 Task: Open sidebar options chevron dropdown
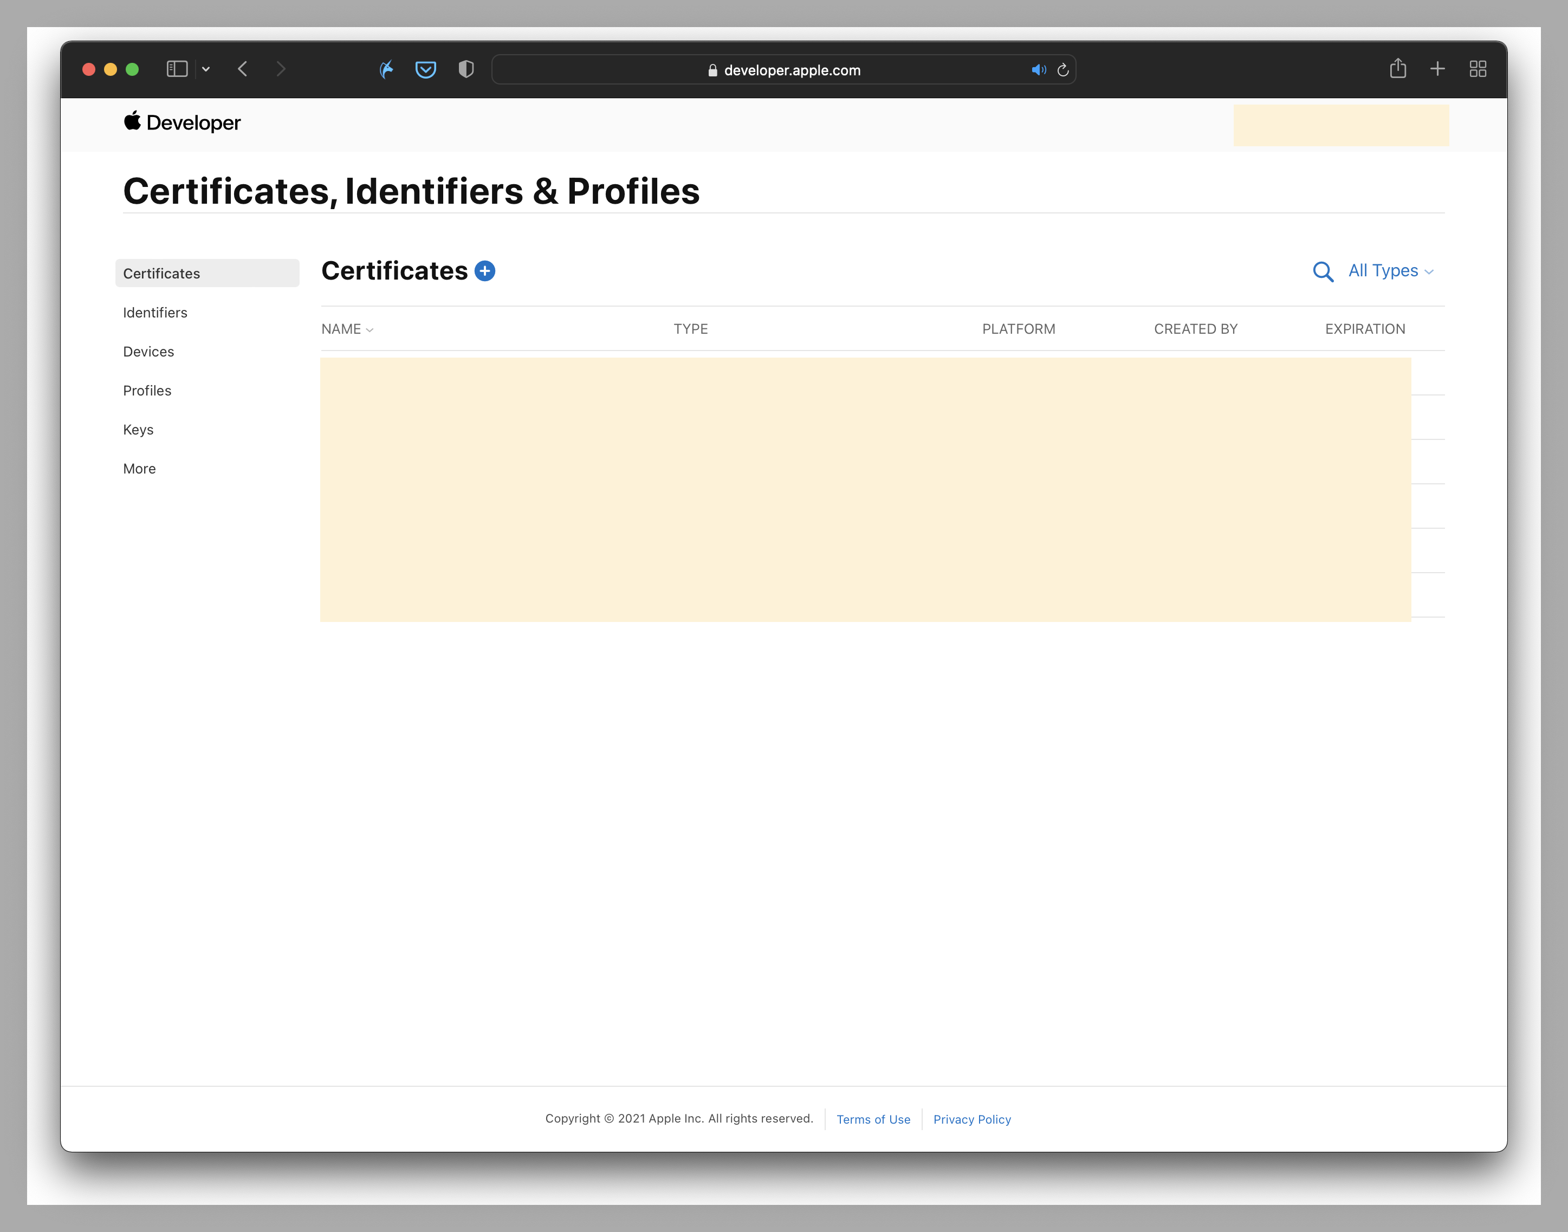206,69
